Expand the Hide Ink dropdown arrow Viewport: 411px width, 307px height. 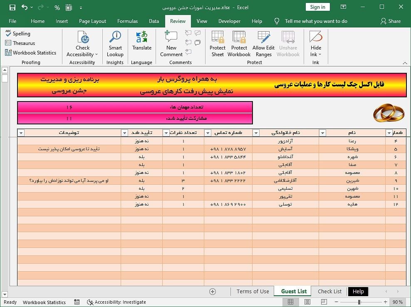(319, 54)
